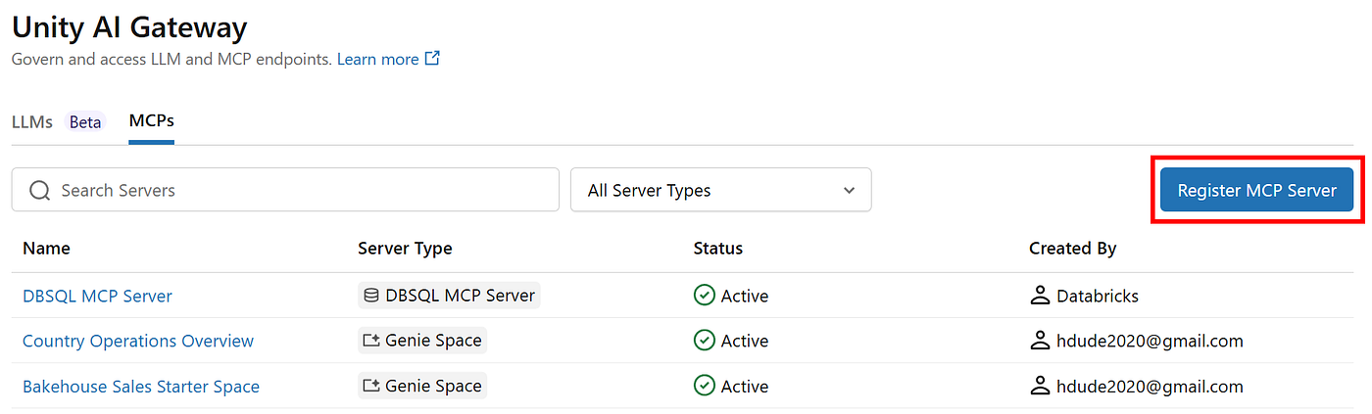1372x414 pixels.
Task: Click the external link icon beside Learn more
Action: 432,59
